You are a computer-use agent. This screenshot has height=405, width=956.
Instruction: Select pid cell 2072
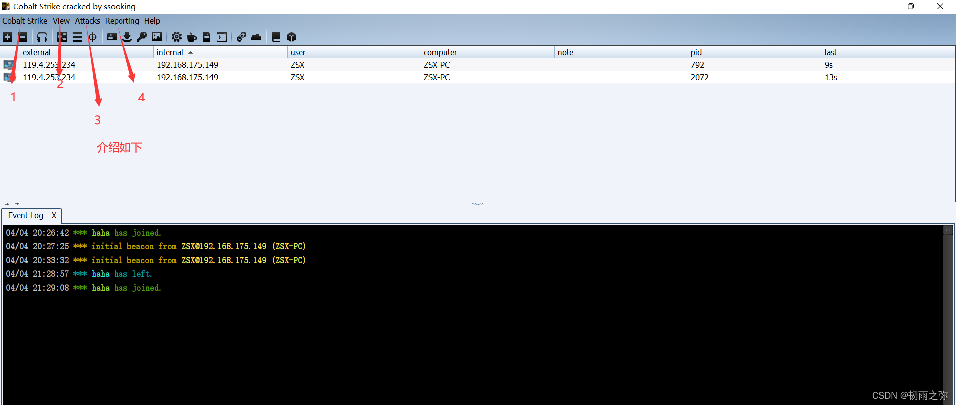click(699, 77)
